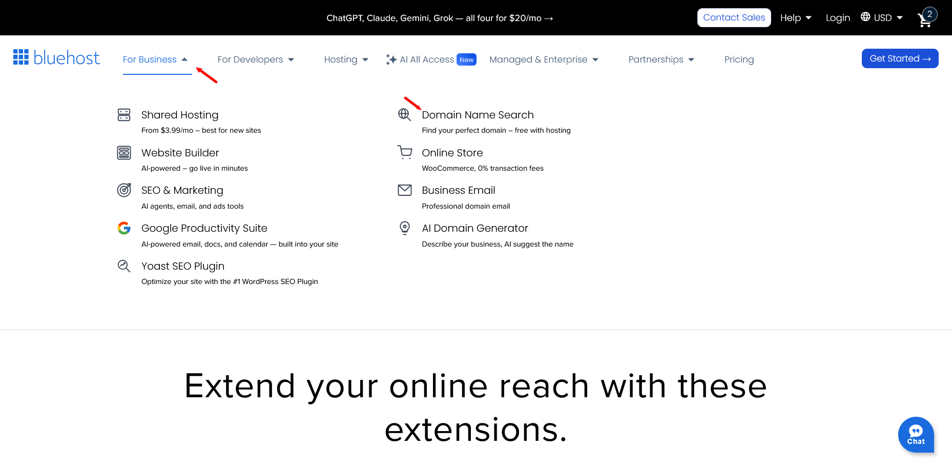This screenshot has width=952, height=468.
Task: Click 'WooCommerce, 0% transaction fees'
Action: pyautogui.click(x=483, y=168)
